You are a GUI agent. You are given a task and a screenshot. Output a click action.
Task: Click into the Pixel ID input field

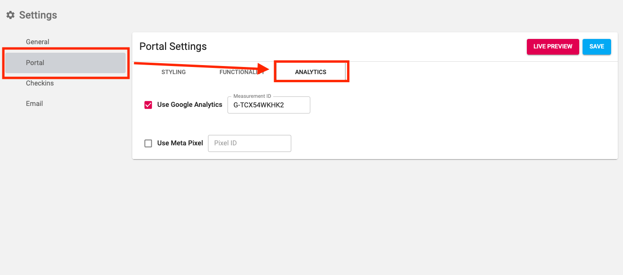(x=249, y=143)
